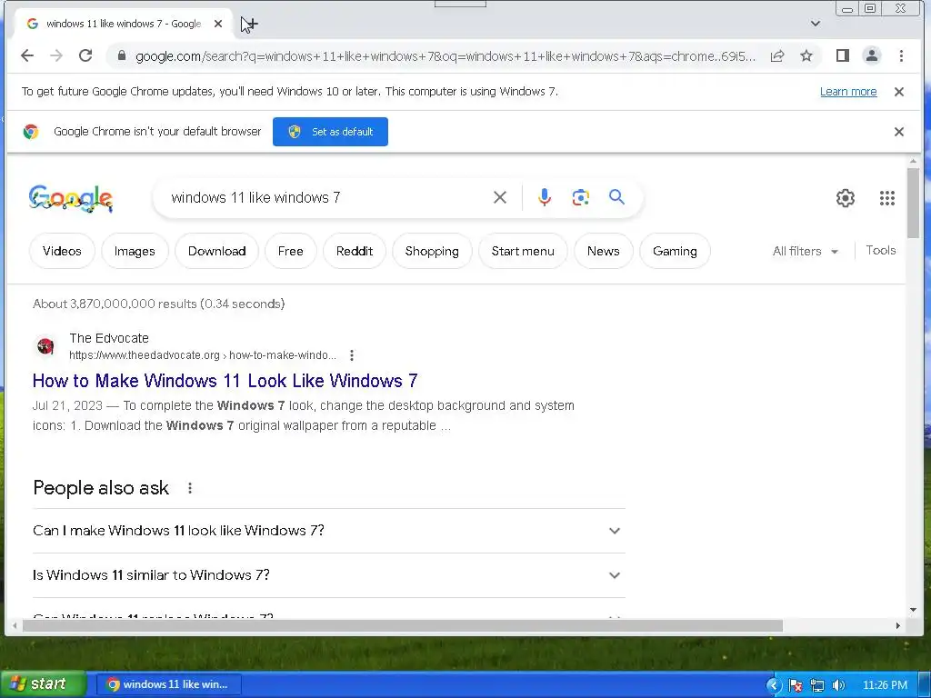Click the forward navigation arrow

(56, 55)
